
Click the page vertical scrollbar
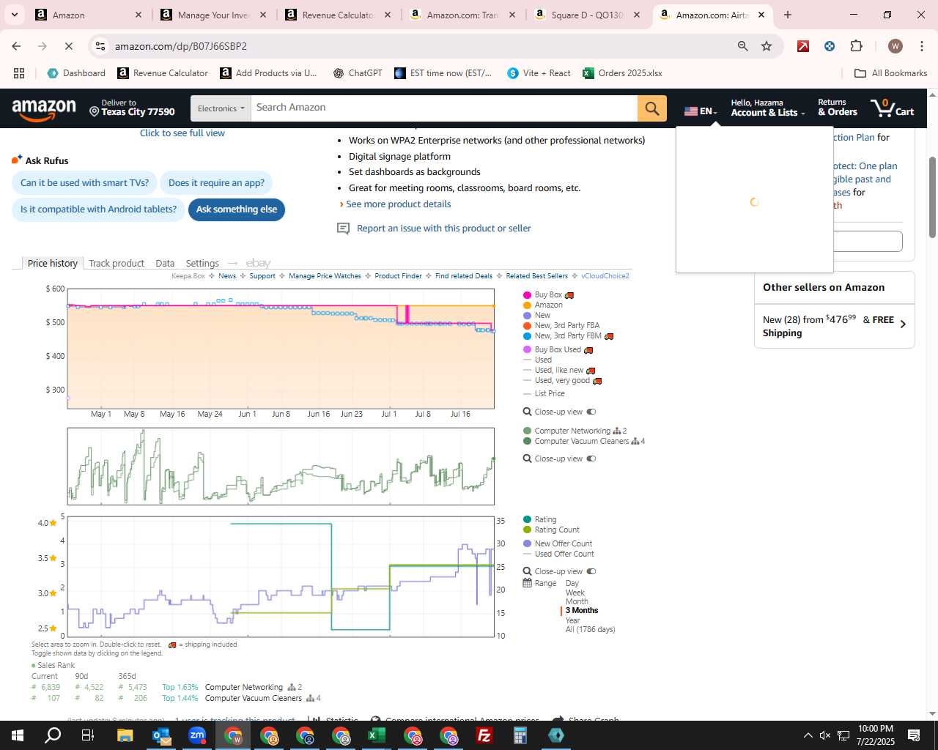pos(932,198)
